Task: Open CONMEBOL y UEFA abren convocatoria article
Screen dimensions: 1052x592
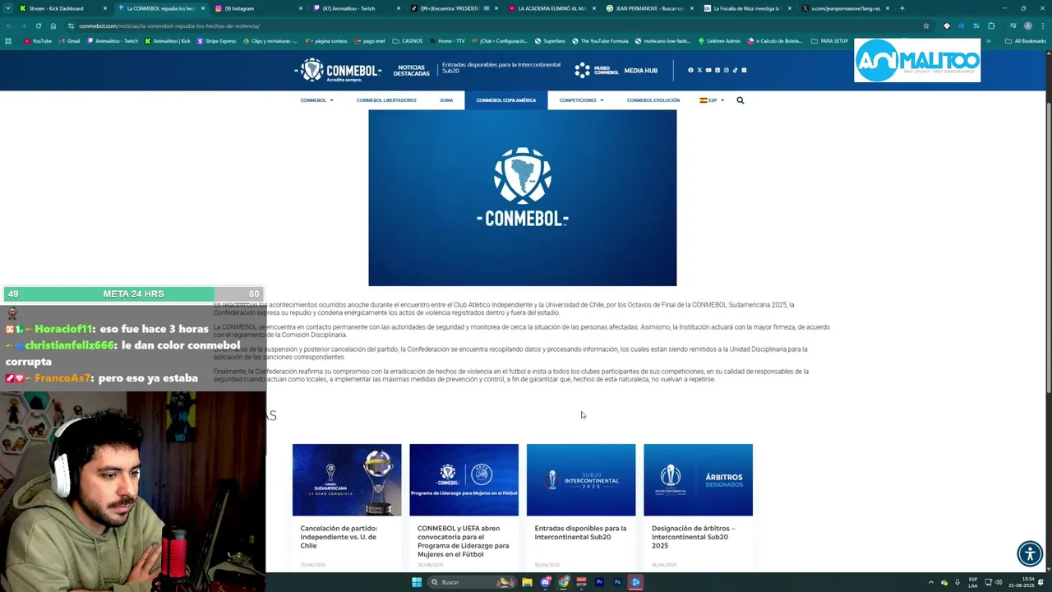Action: (x=464, y=541)
